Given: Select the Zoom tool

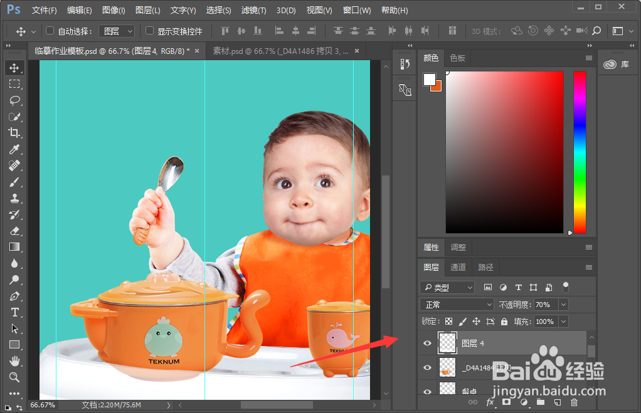Looking at the screenshot, I should pos(14,377).
